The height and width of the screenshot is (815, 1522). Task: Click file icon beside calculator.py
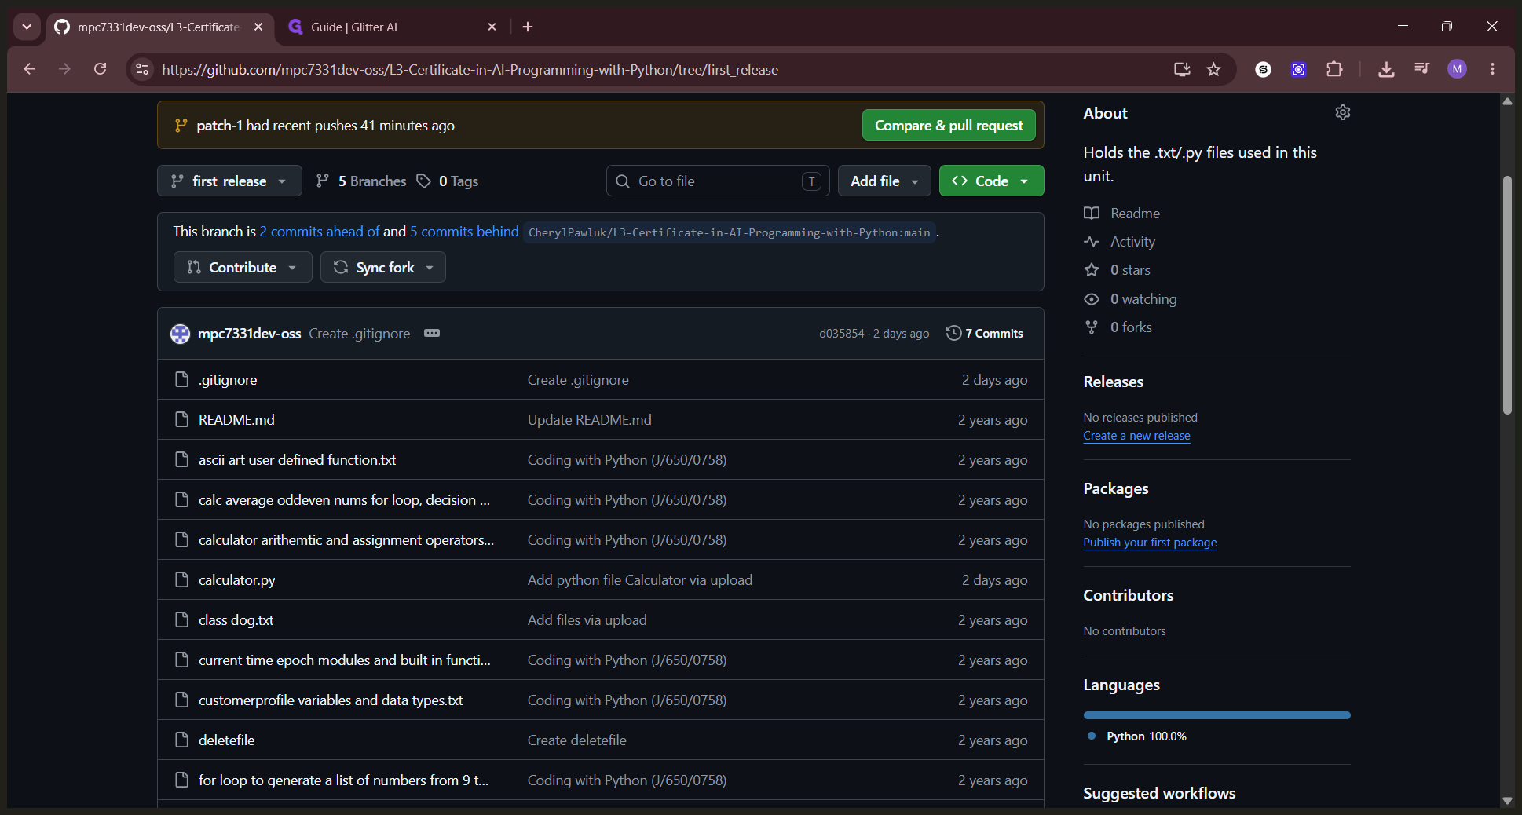pyautogui.click(x=181, y=579)
